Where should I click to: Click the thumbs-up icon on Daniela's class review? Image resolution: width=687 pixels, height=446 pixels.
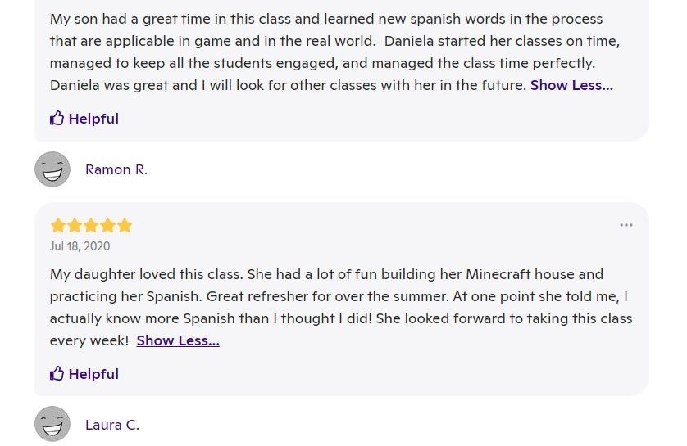[57, 119]
